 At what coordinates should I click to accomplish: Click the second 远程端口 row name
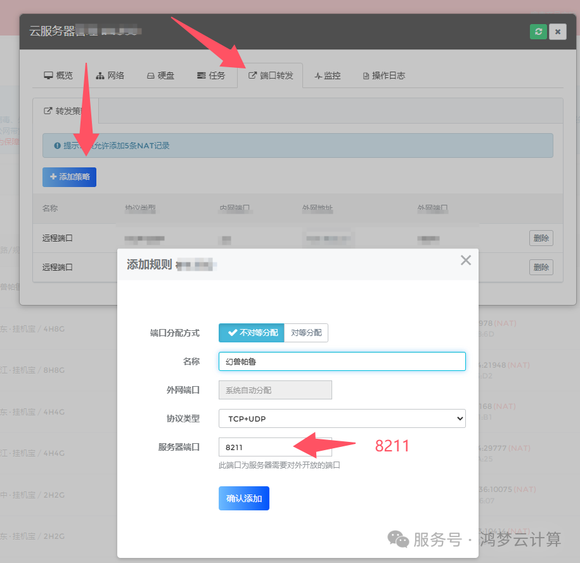tap(57, 267)
